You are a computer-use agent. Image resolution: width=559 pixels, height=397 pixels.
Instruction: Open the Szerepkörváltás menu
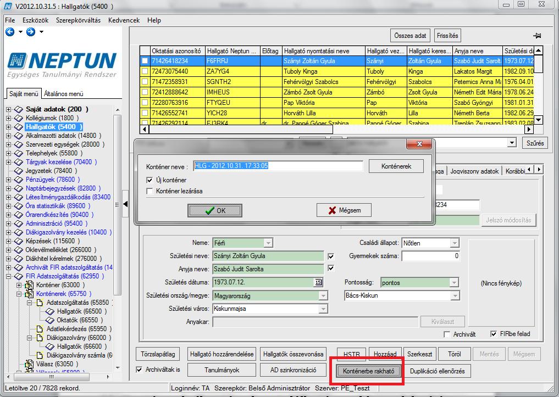click(x=79, y=20)
